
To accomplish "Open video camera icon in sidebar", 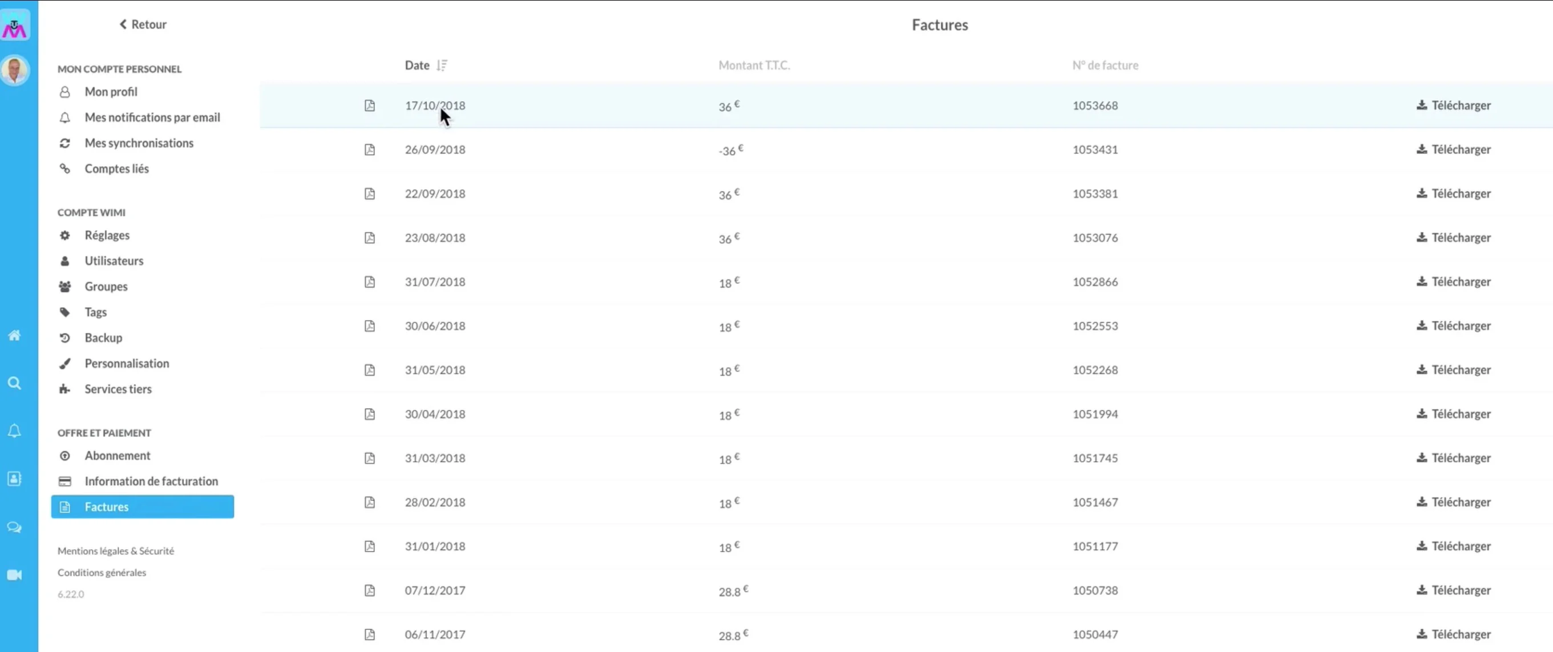I will pyautogui.click(x=14, y=575).
